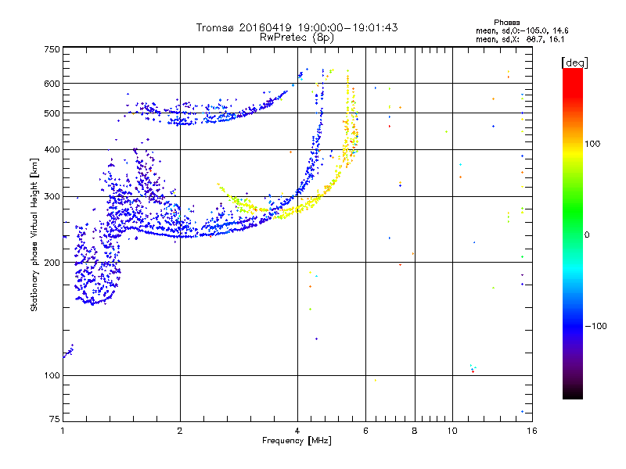Click the "mean, sd,O:-105.0, 14.6" statistic line
Image resolution: width=626 pixels, height=469 pixels.
pyautogui.click(x=522, y=30)
